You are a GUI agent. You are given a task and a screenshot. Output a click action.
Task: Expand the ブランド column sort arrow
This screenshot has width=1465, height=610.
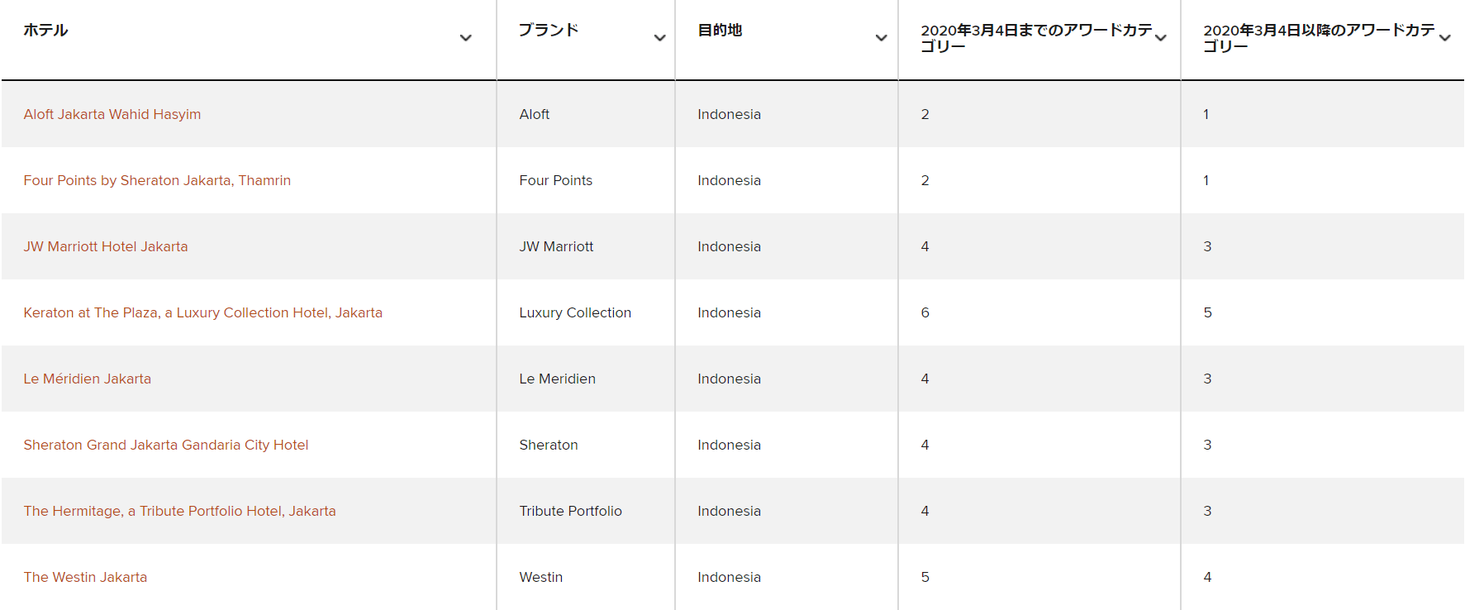(x=659, y=38)
